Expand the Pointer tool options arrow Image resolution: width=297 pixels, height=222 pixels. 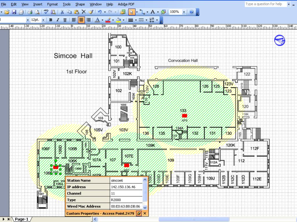(137, 12)
